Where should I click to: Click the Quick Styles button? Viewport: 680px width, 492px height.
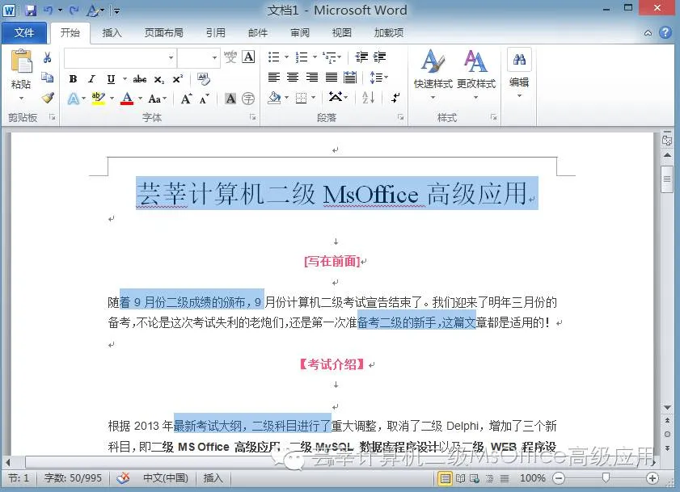coord(433,74)
